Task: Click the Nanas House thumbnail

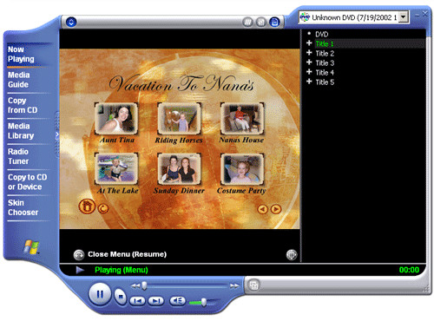Action: coord(242,118)
